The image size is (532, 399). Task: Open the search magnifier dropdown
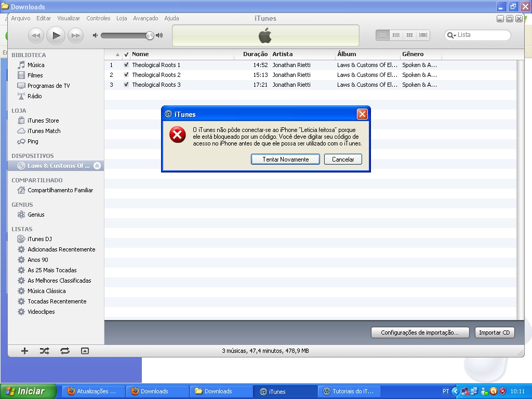coord(451,35)
